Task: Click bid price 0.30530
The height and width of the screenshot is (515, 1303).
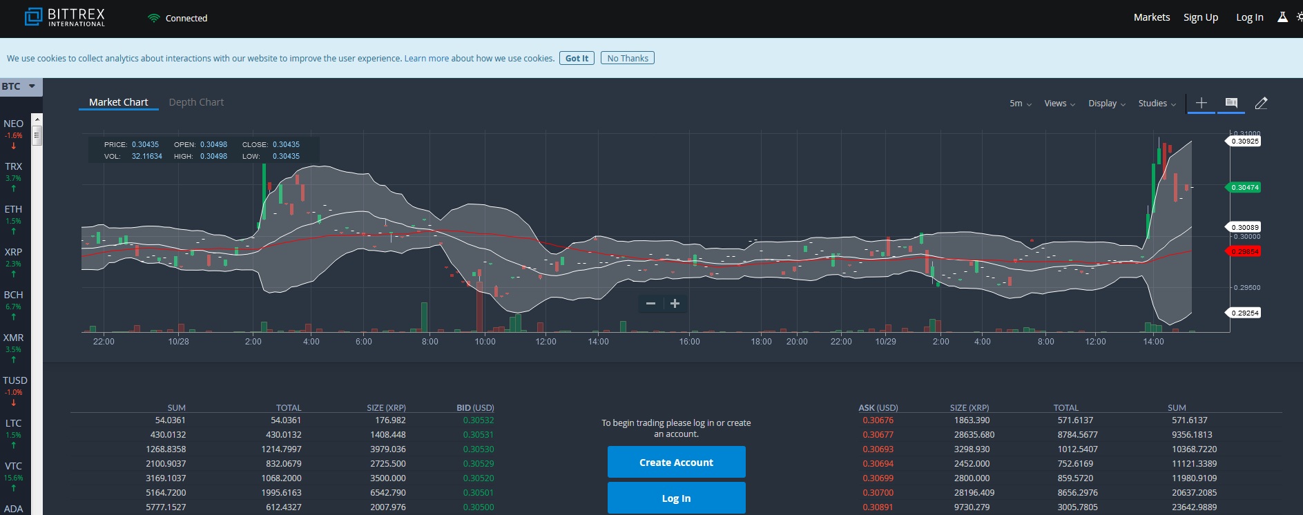Action: pos(479,449)
